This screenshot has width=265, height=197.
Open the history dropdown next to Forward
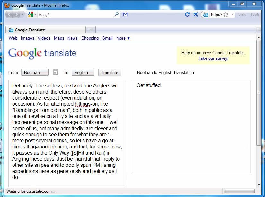point(22,15)
